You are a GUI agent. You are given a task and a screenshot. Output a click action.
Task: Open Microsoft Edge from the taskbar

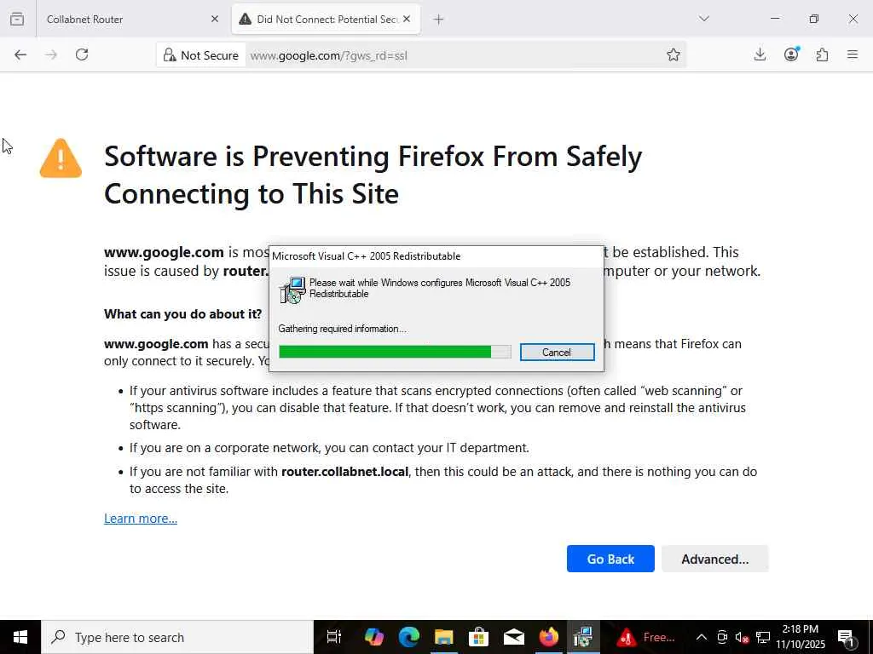[409, 637]
